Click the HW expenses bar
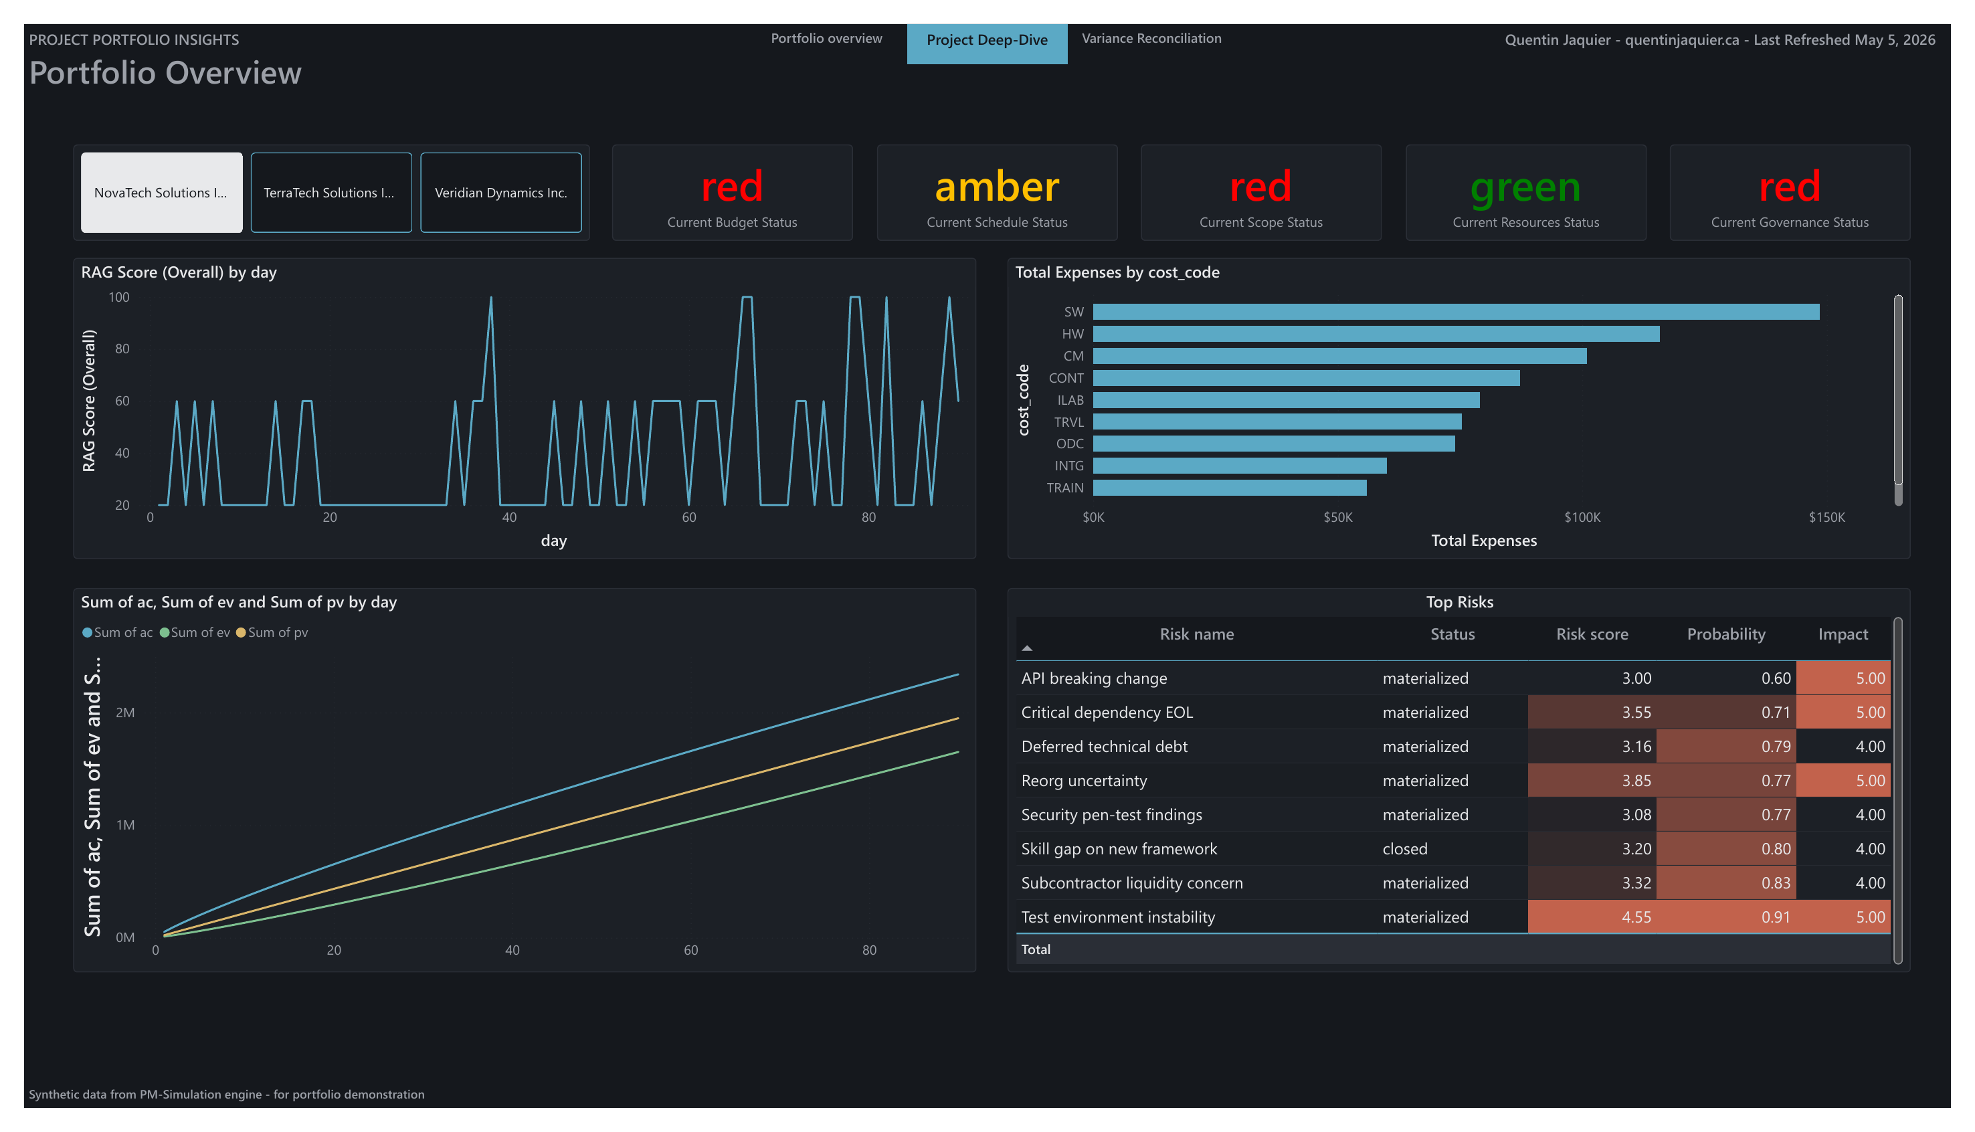 [x=1376, y=334]
